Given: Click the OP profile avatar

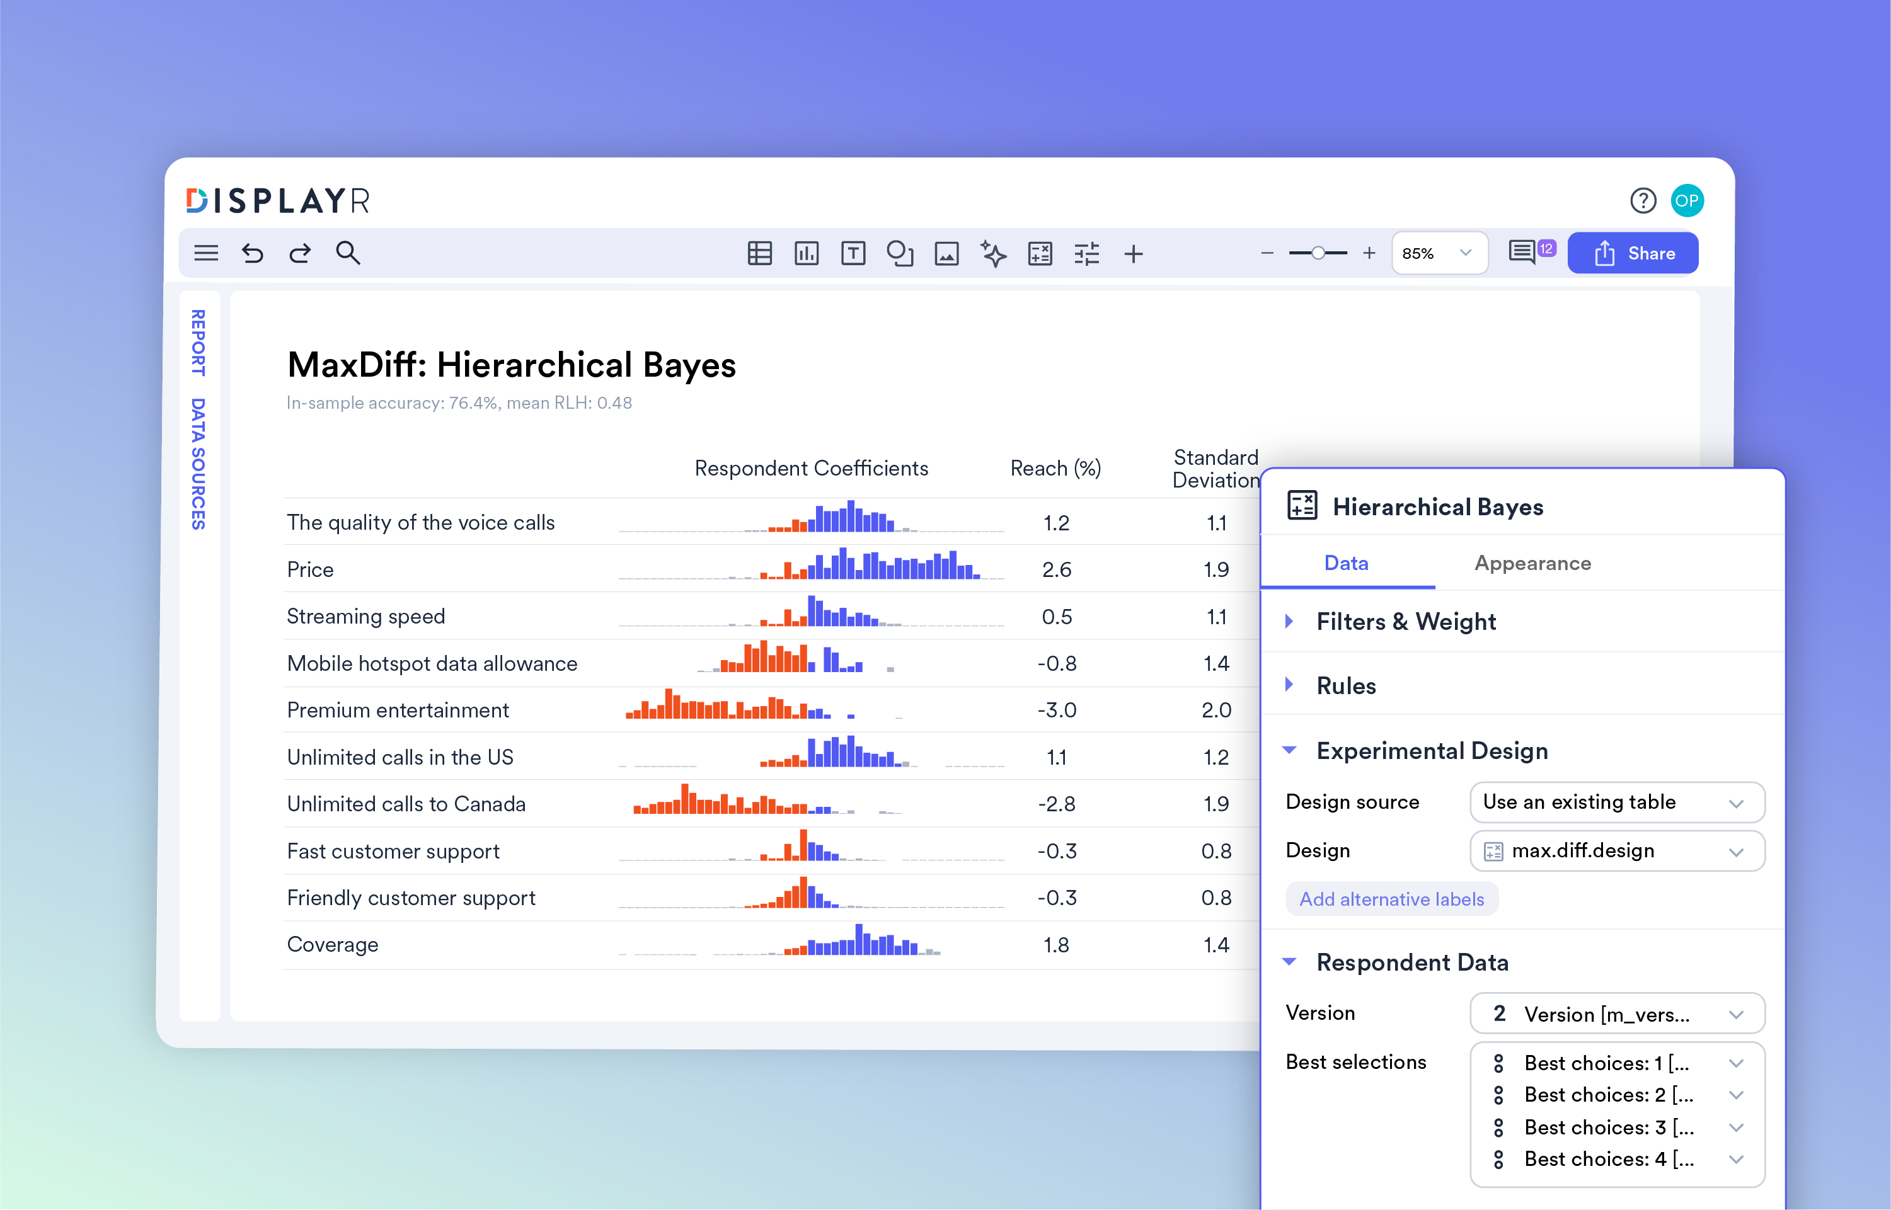Looking at the screenshot, I should tap(1687, 200).
